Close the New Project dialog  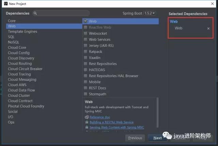click(212, 4)
